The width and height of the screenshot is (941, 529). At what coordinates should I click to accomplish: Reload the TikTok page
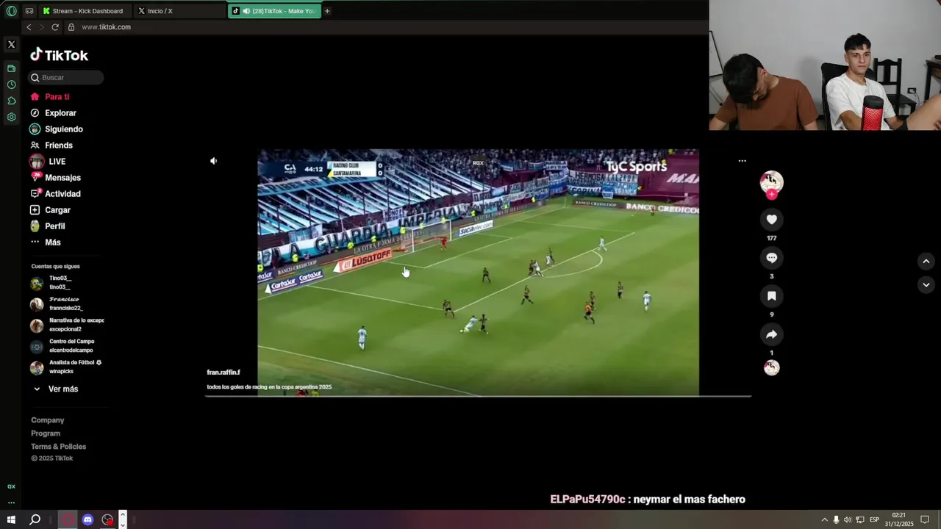(55, 27)
